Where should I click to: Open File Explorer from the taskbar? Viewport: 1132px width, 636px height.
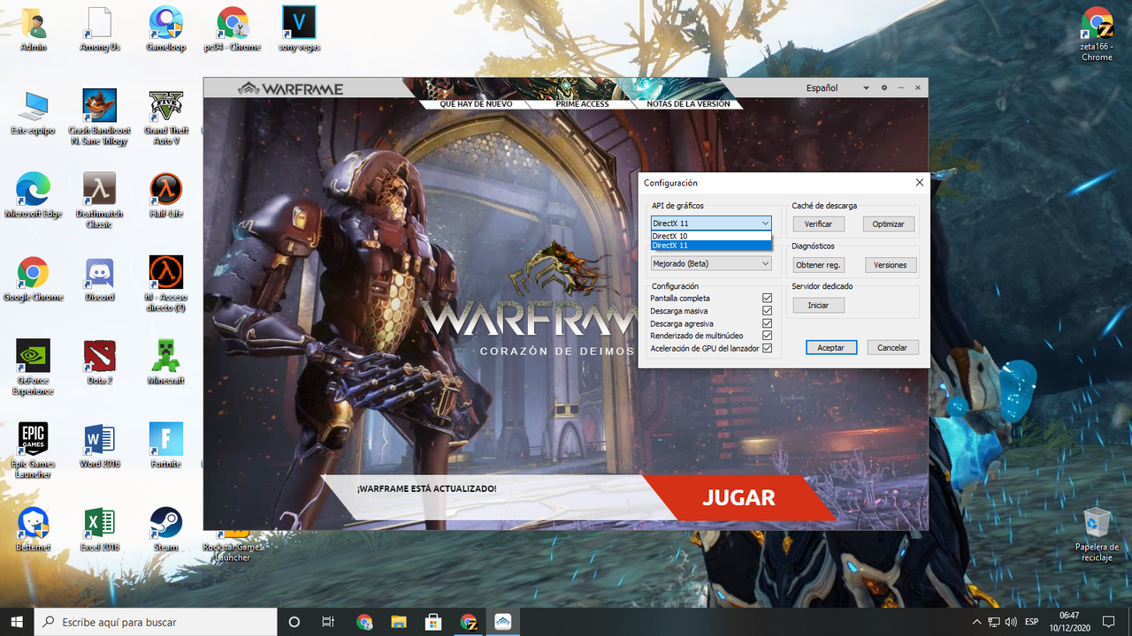click(x=399, y=622)
